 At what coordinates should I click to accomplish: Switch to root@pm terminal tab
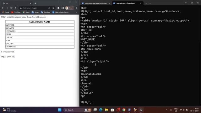[x=96, y=3]
